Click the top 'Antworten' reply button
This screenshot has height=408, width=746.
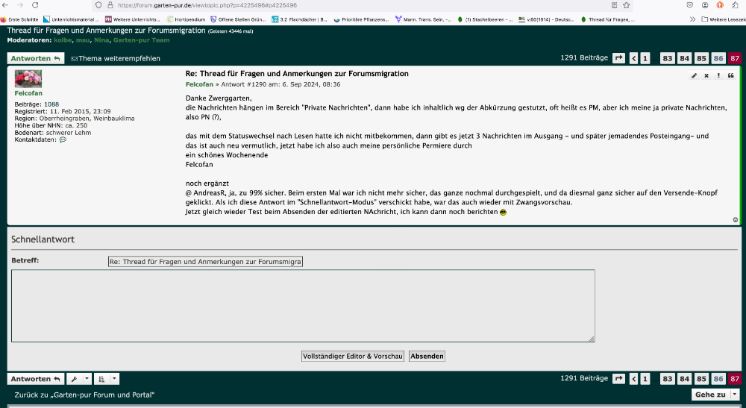pos(36,58)
